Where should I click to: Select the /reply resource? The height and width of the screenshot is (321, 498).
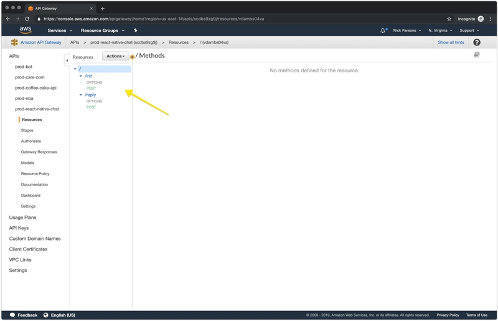click(90, 95)
